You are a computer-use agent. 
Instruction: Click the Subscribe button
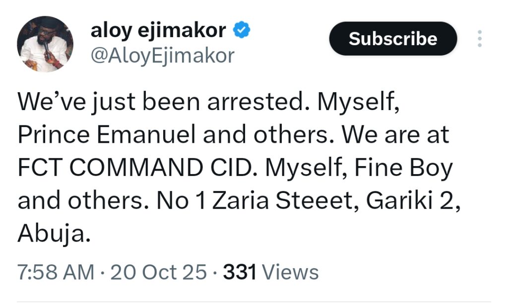pos(393,39)
